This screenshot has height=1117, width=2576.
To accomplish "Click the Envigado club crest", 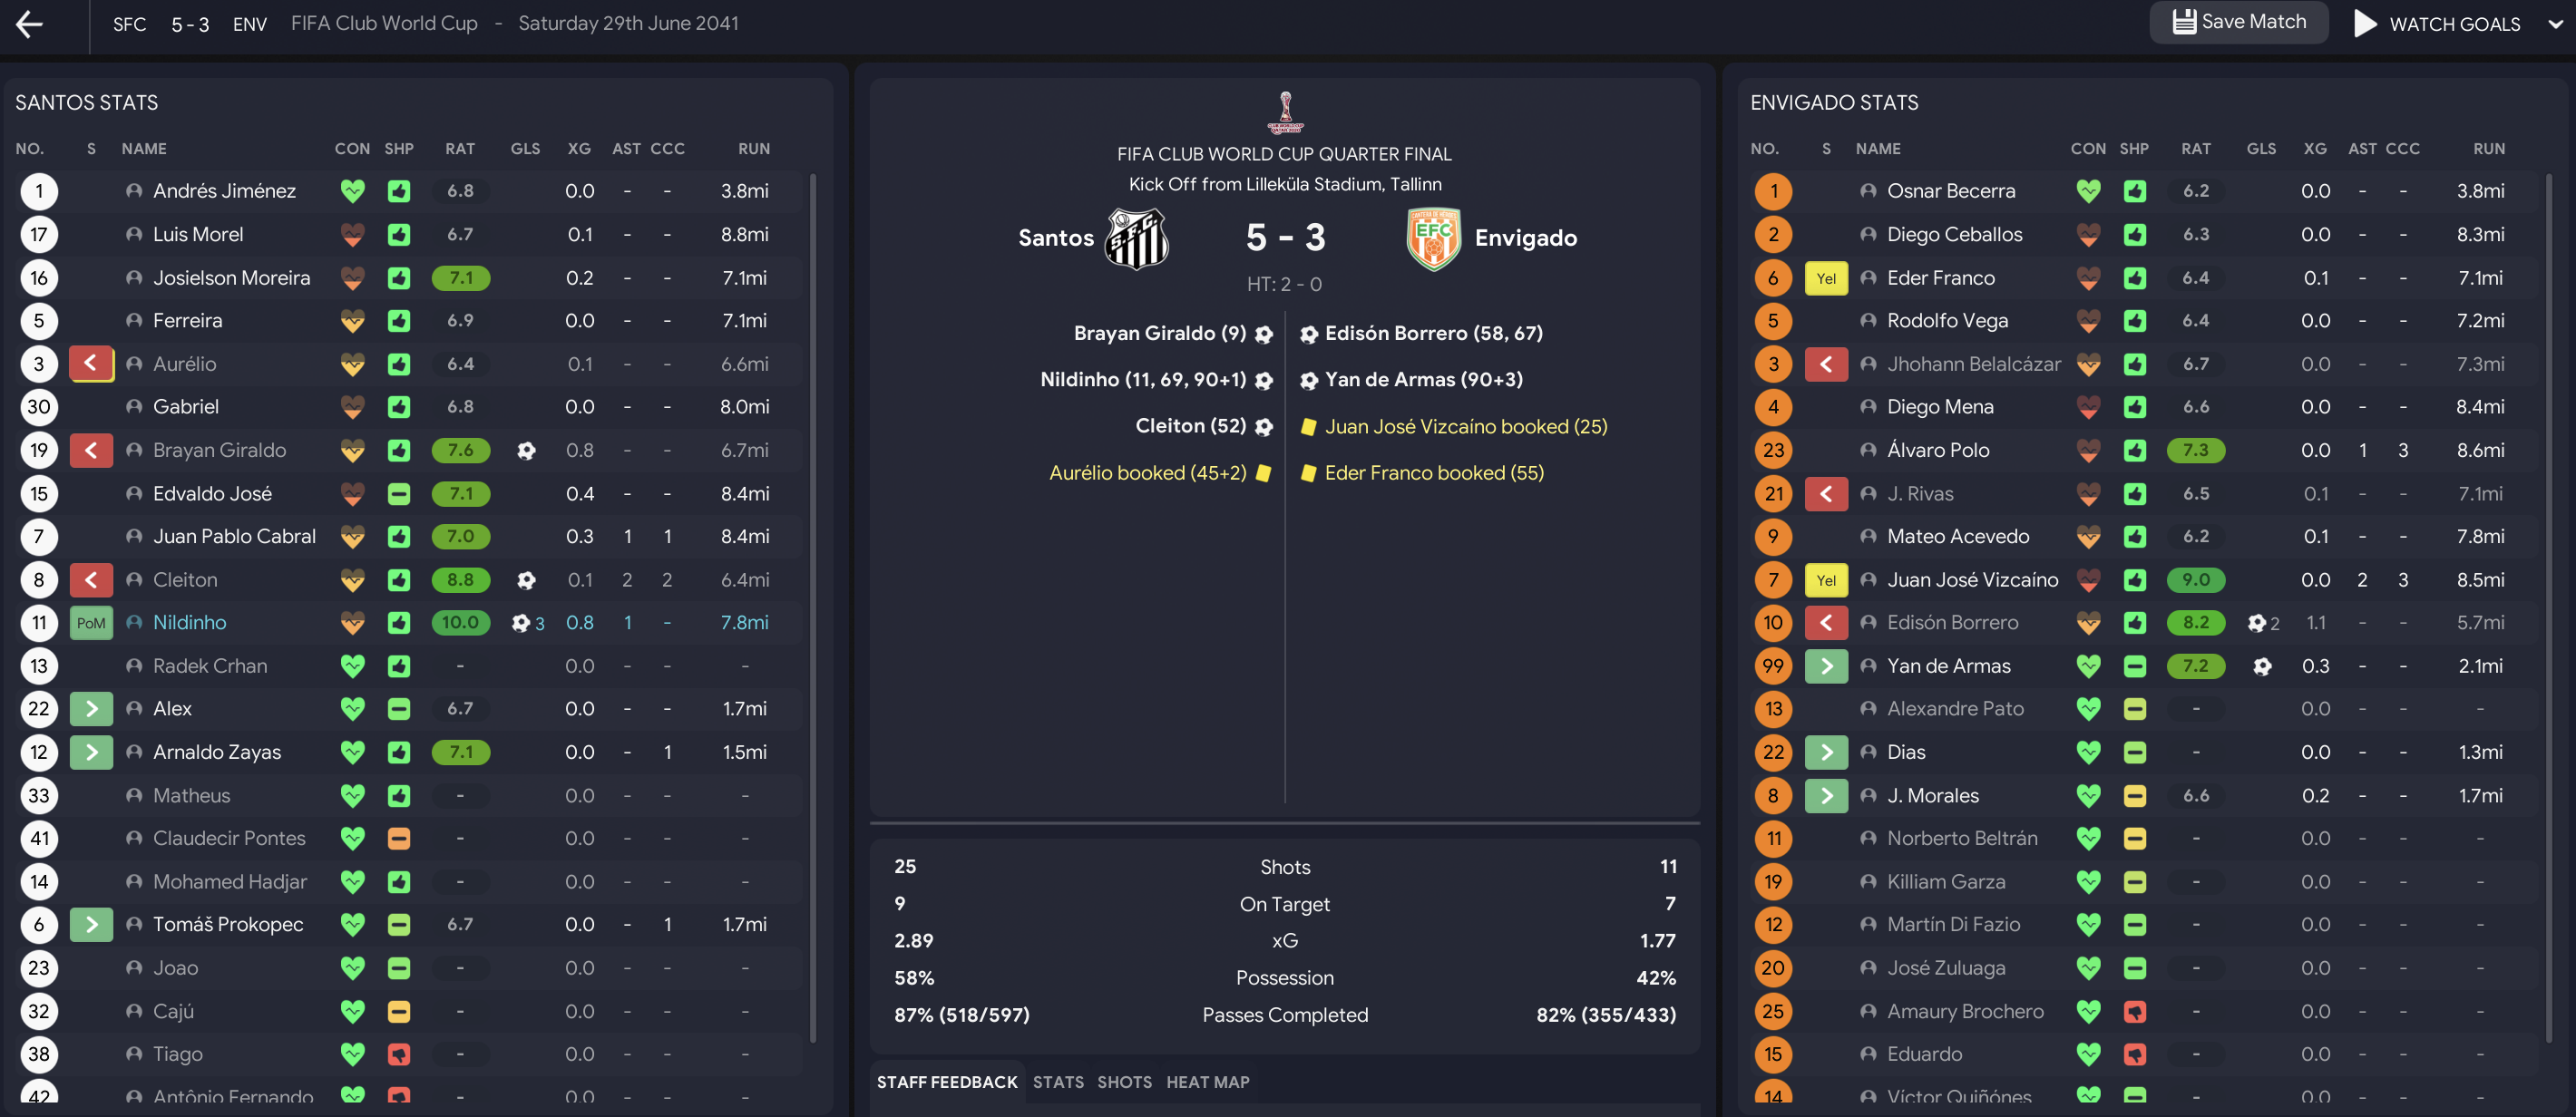I will coord(1433,238).
